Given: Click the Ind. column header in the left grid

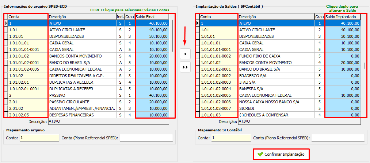Looking at the screenshot, I should pos(120,17).
